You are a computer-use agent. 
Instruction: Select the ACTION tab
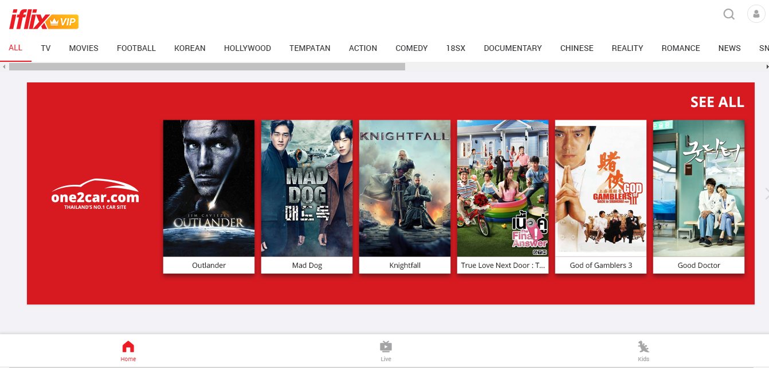pyautogui.click(x=363, y=48)
